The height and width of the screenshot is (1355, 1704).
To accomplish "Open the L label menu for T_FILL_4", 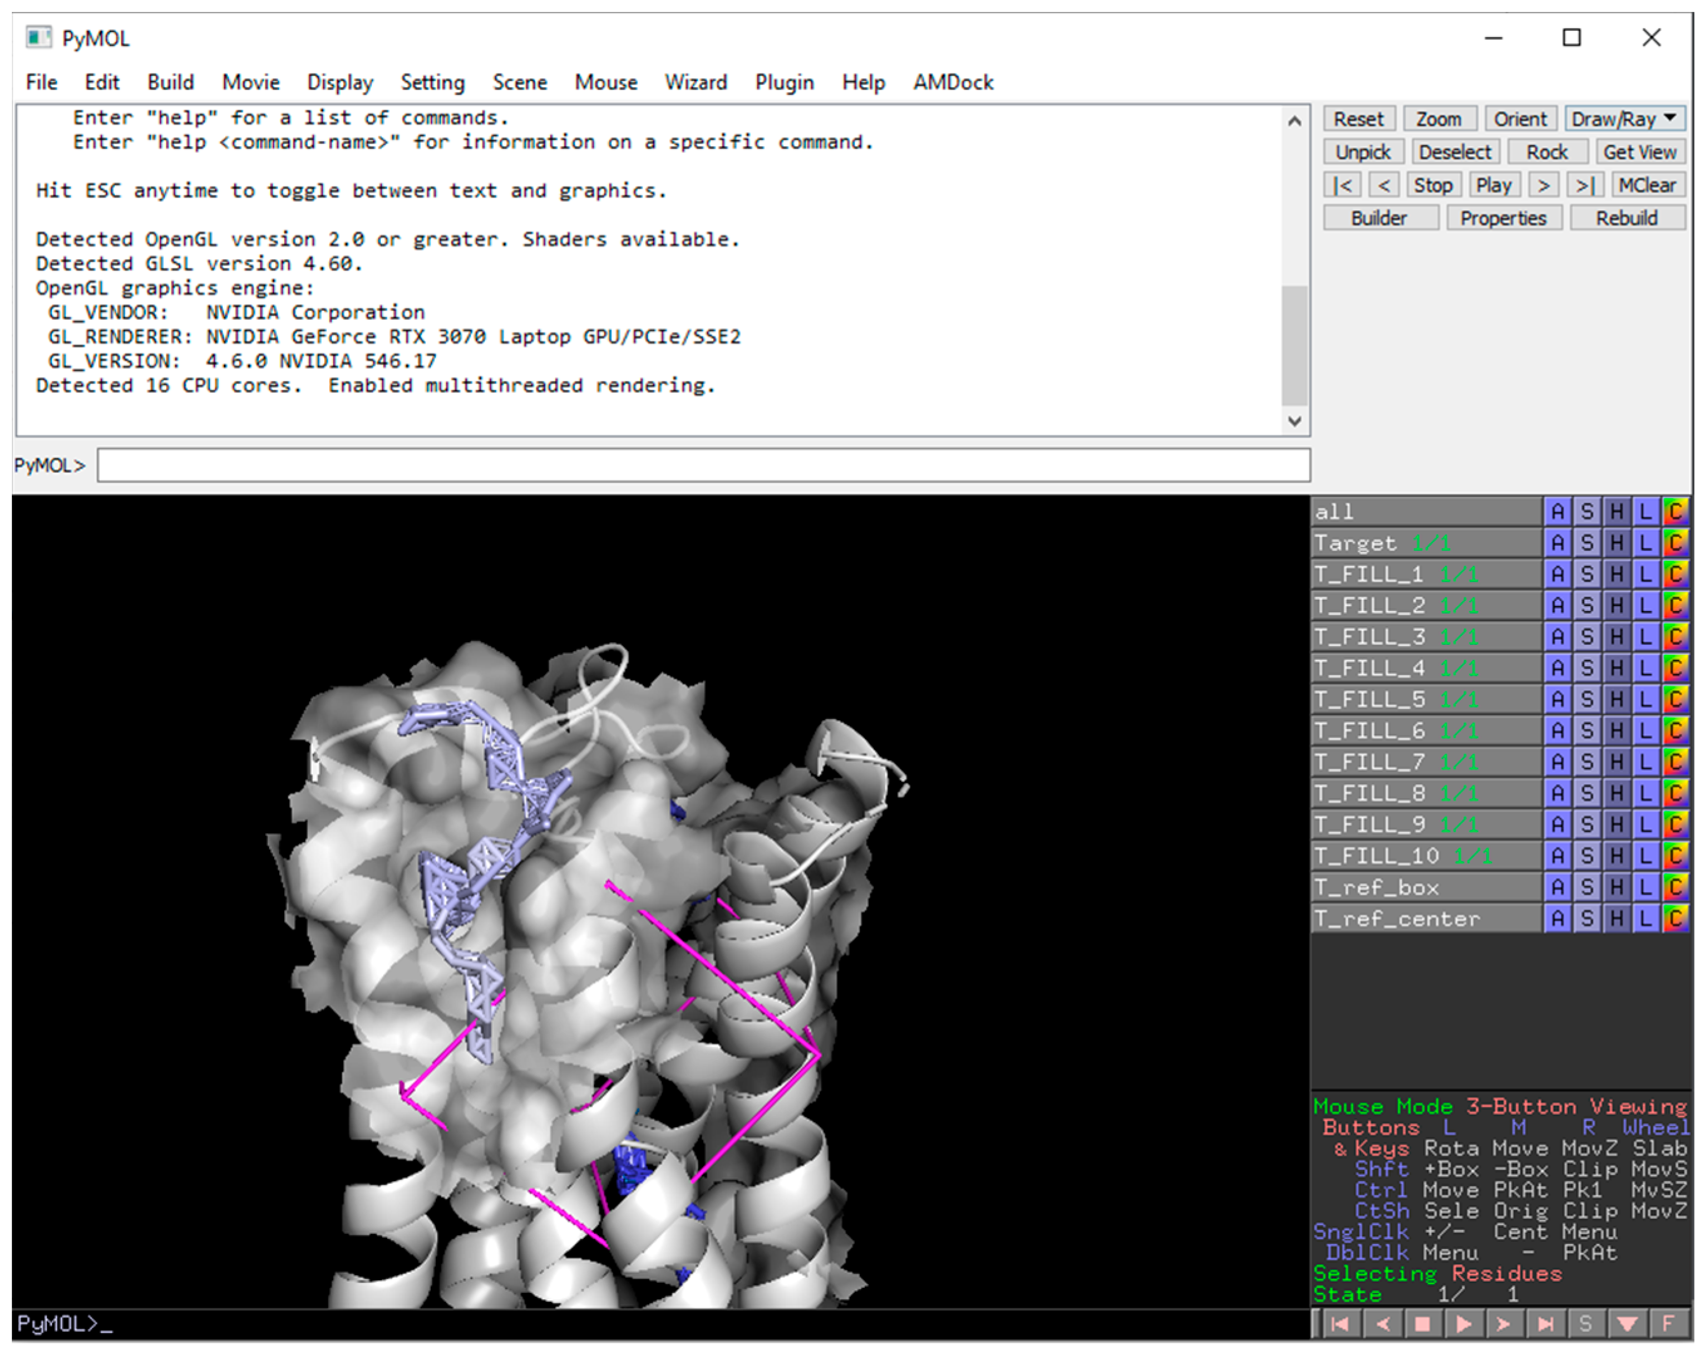I will (1646, 668).
